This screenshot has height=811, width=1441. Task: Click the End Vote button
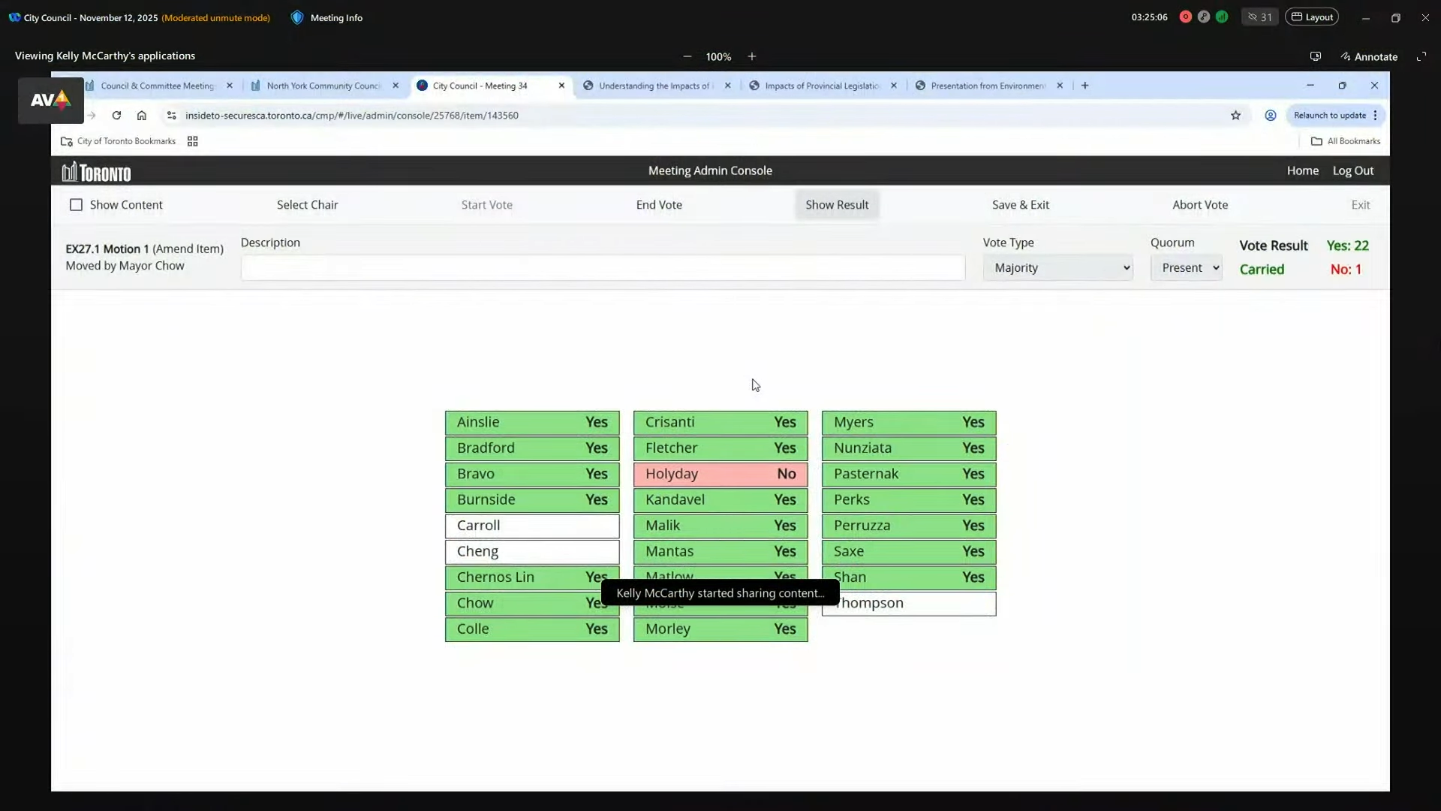[659, 205]
